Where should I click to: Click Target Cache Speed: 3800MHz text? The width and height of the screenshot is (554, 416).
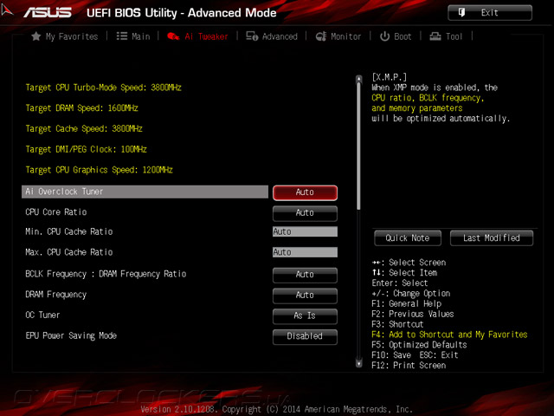[x=84, y=129]
